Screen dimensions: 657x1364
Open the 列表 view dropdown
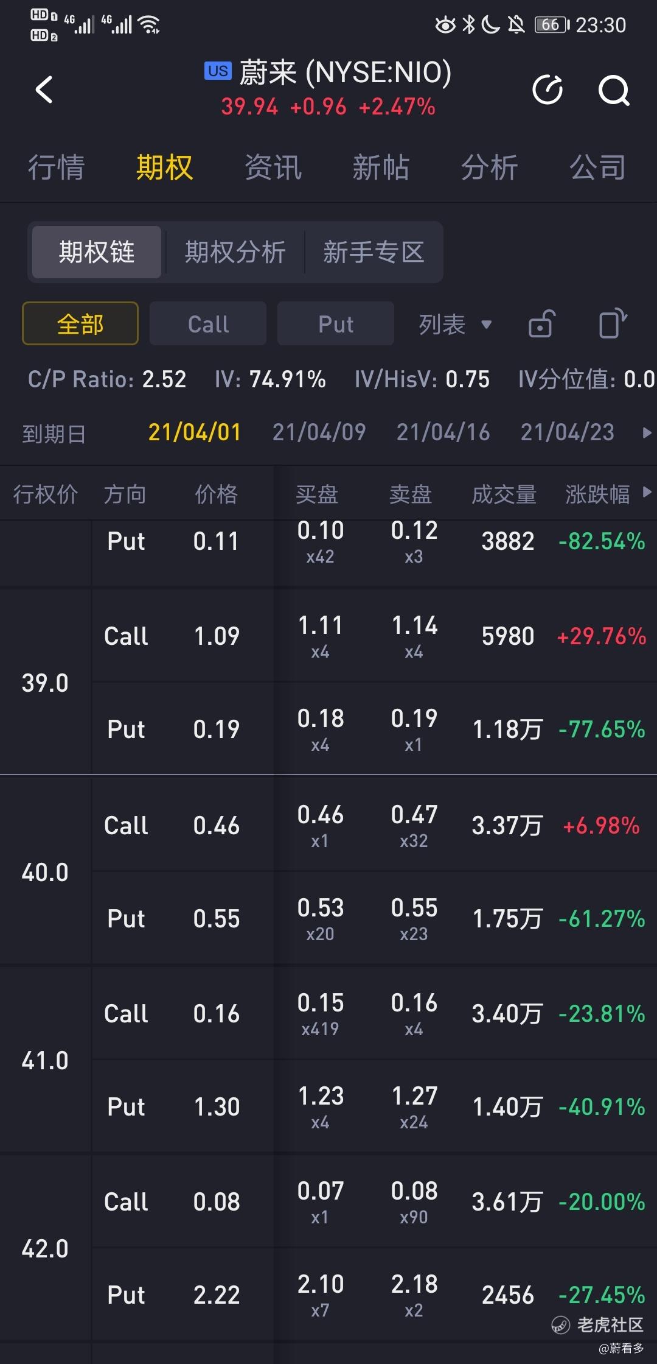454,324
